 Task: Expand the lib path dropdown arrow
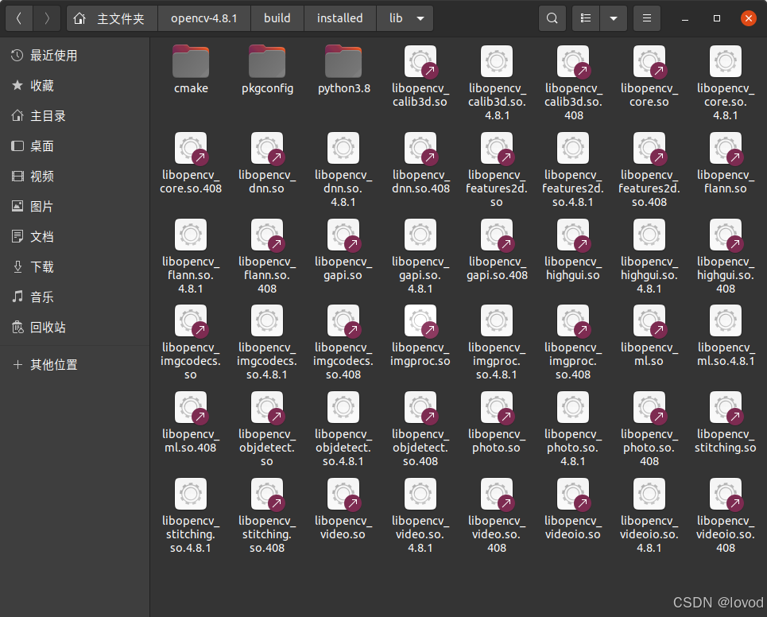[x=420, y=18]
